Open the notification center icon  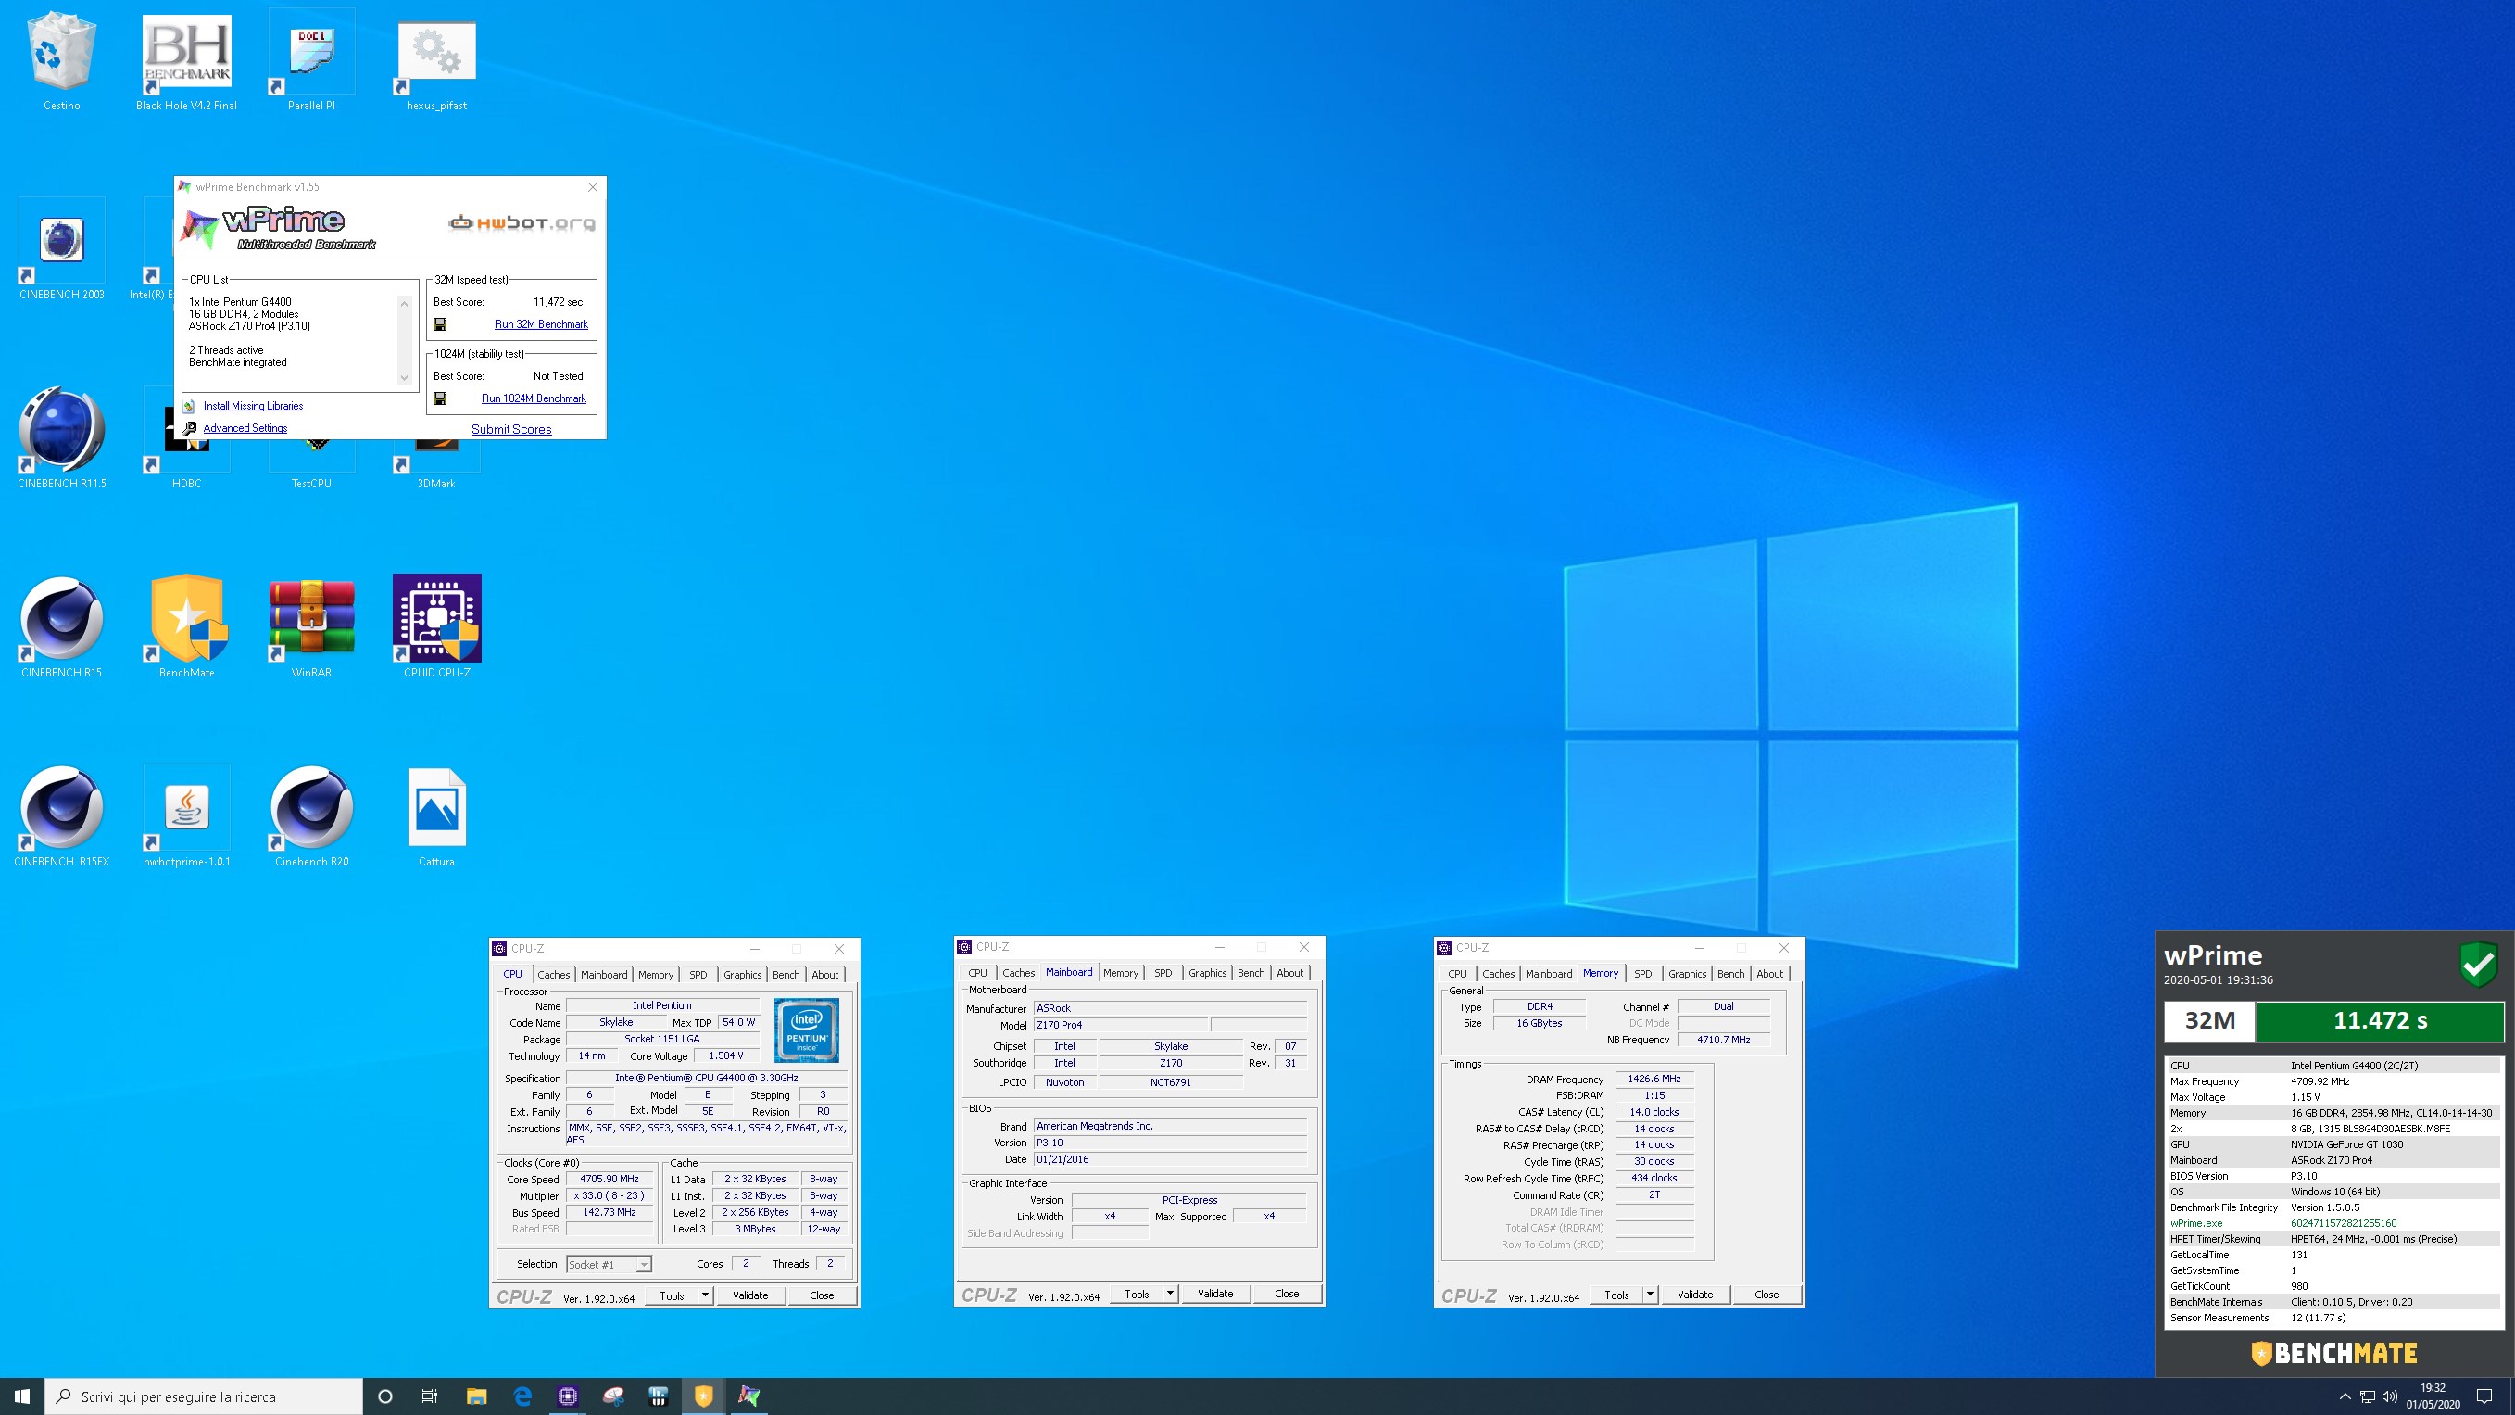[x=2484, y=1396]
